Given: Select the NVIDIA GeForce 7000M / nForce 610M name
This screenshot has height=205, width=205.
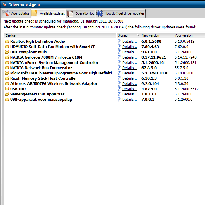Looking at the screenshot, I should (x=46, y=57).
